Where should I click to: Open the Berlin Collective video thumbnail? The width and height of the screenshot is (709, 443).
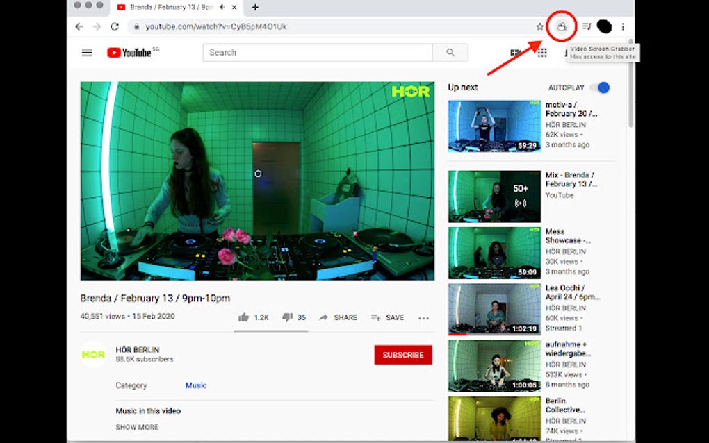(494, 419)
